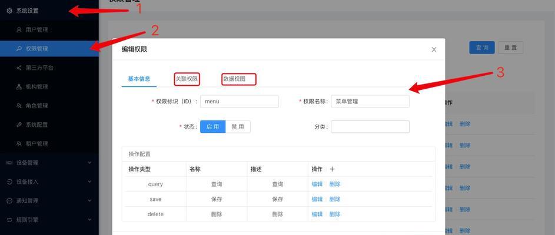Click the empty 分类 input field
This screenshot has height=235, width=555.
click(x=370, y=127)
